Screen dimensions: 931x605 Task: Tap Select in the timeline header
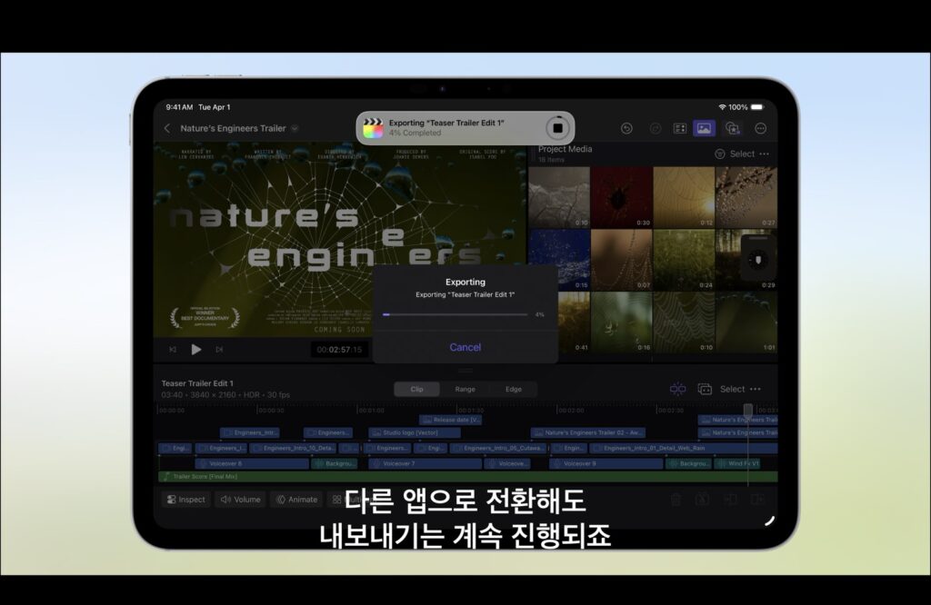pos(732,389)
